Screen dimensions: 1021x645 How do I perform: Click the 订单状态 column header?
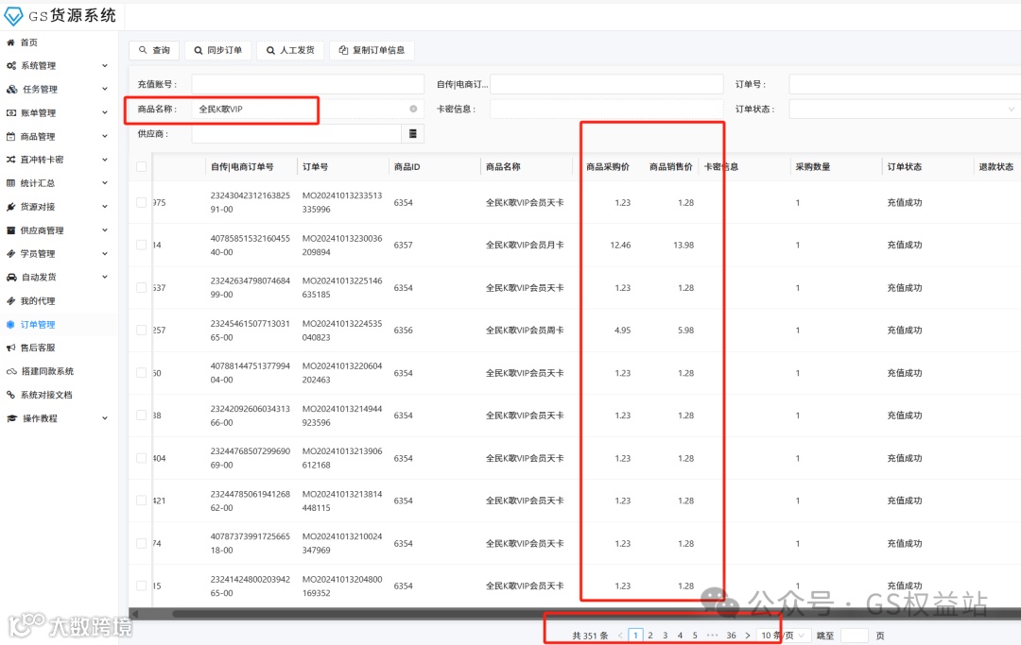click(x=905, y=167)
